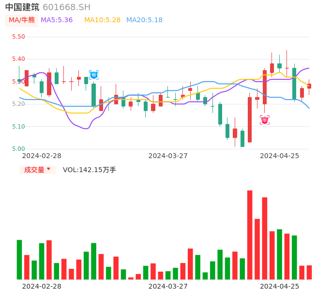Click 2024-02-28 date under the volume chart
The height and width of the screenshot is (293, 332).
click(42, 286)
